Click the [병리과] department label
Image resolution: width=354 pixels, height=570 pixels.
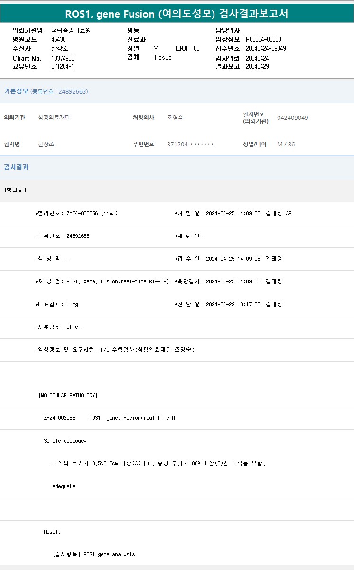pos(15,190)
